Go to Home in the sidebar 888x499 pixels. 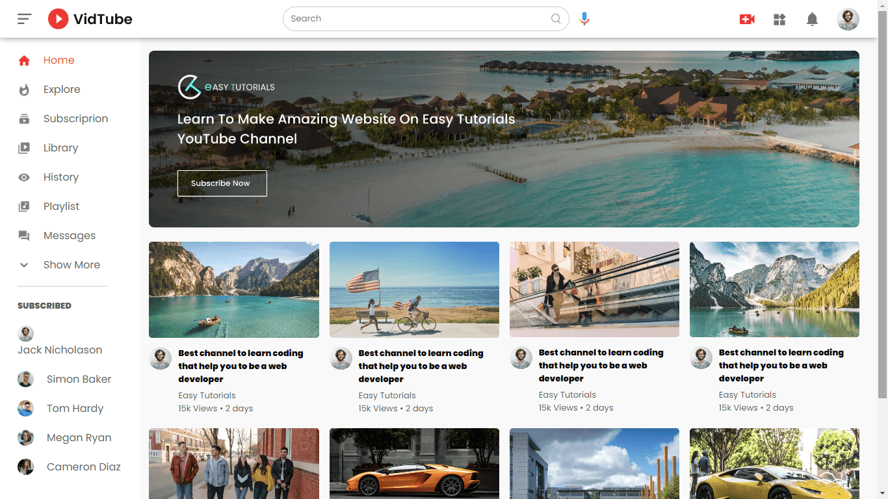pyautogui.click(x=59, y=60)
